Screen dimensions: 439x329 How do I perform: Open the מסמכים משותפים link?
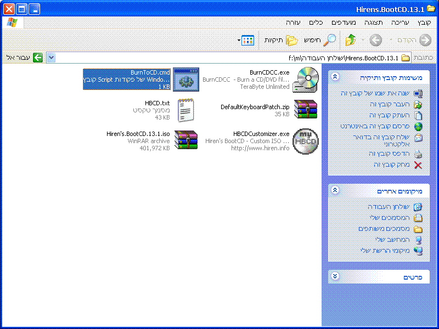click(384, 229)
